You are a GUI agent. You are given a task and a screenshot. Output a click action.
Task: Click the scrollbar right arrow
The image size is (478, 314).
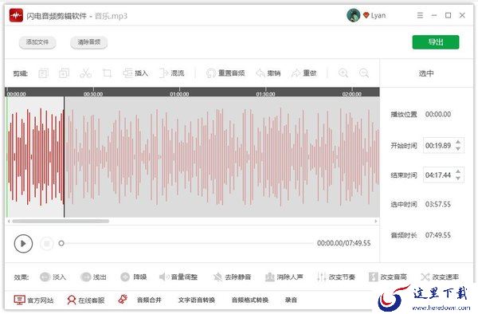pyautogui.click(x=376, y=221)
